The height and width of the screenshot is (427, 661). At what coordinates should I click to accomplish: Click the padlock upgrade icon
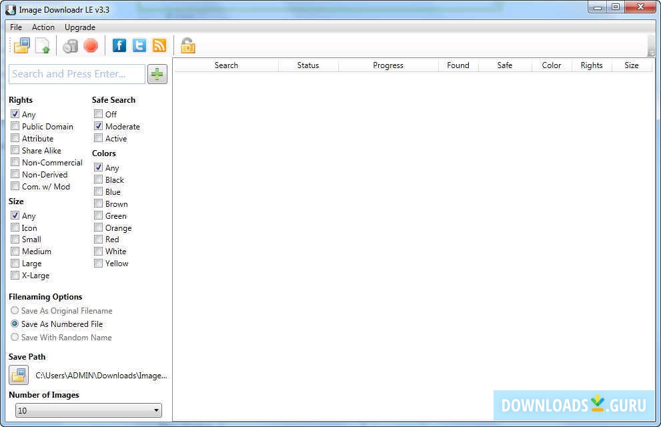click(x=187, y=45)
